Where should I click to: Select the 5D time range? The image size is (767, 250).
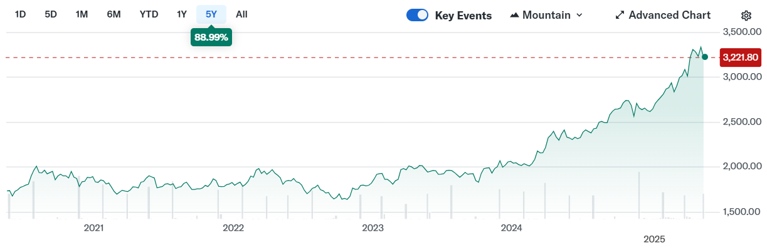point(51,14)
